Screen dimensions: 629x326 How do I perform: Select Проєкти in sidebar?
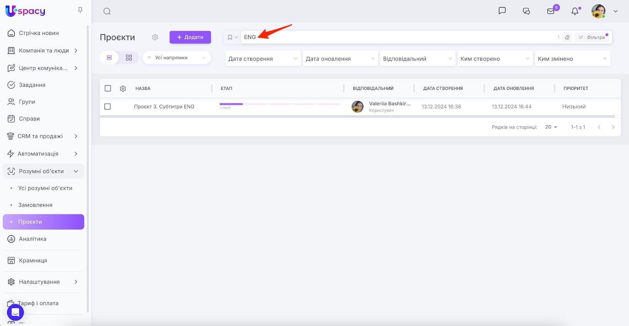coord(44,222)
